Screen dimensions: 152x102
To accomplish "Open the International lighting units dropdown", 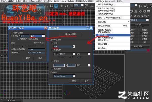I will 64,76.
